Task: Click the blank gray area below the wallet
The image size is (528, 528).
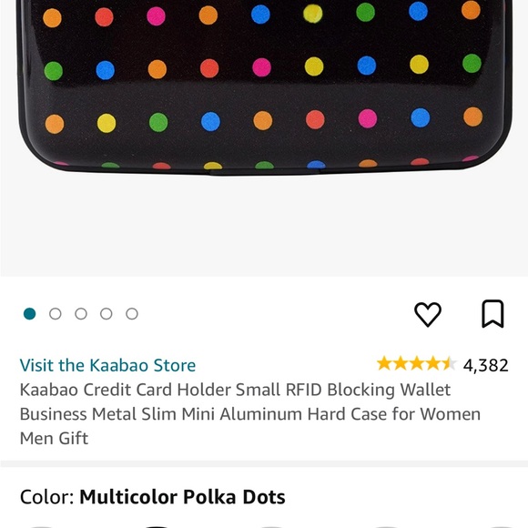Action: point(264,226)
